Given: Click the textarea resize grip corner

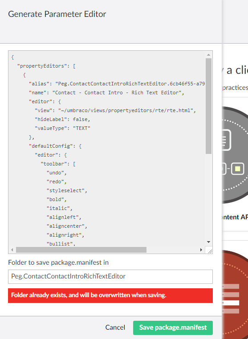Looking at the screenshot, I should [209, 250].
